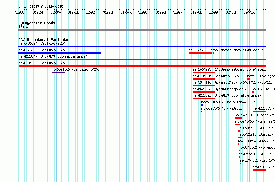The height and width of the screenshot is (182, 275).
Task: Select the red nsv4228849 variant bar
Action: [x=142, y=59]
